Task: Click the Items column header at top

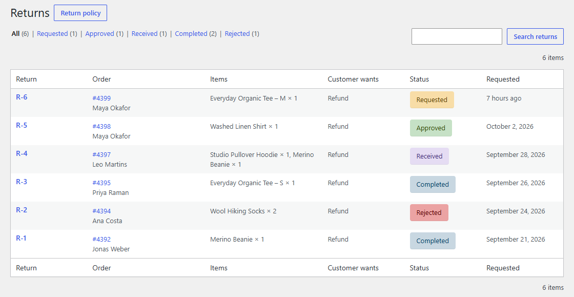Action: (218, 79)
